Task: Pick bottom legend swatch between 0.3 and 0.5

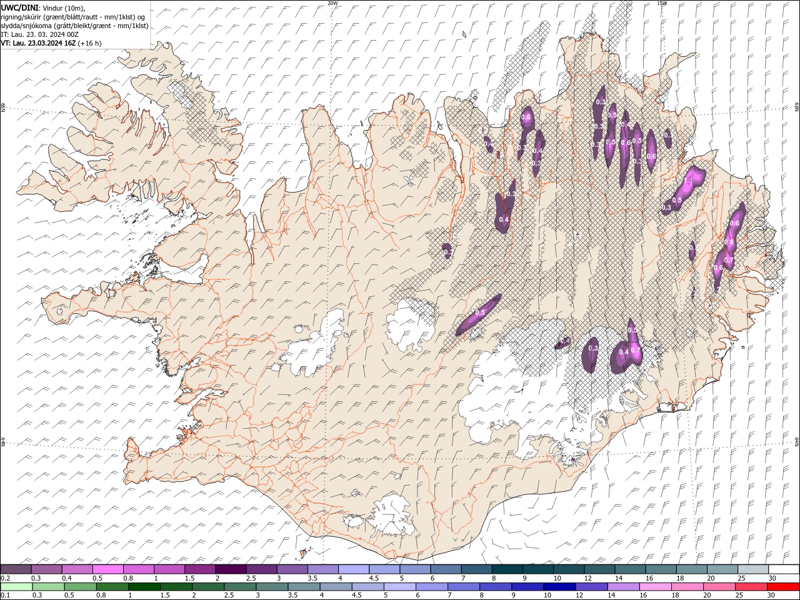Action: pyautogui.click(x=48, y=587)
